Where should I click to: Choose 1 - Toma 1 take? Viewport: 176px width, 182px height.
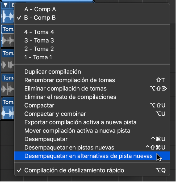tap(38, 57)
